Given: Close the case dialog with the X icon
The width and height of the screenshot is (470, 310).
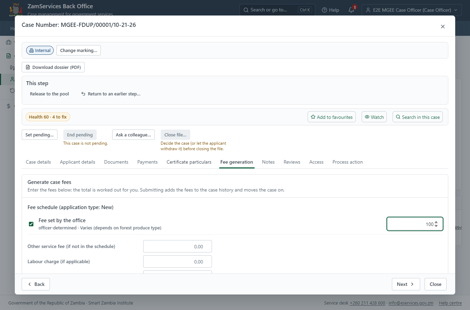Looking at the screenshot, I should pos(443,27).
